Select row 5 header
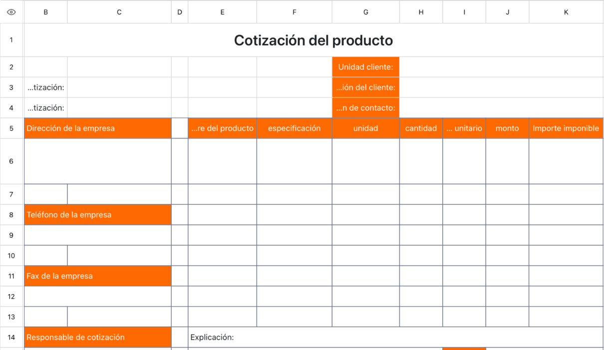Viewport: 604px width, 350px height. click(11, 128)
